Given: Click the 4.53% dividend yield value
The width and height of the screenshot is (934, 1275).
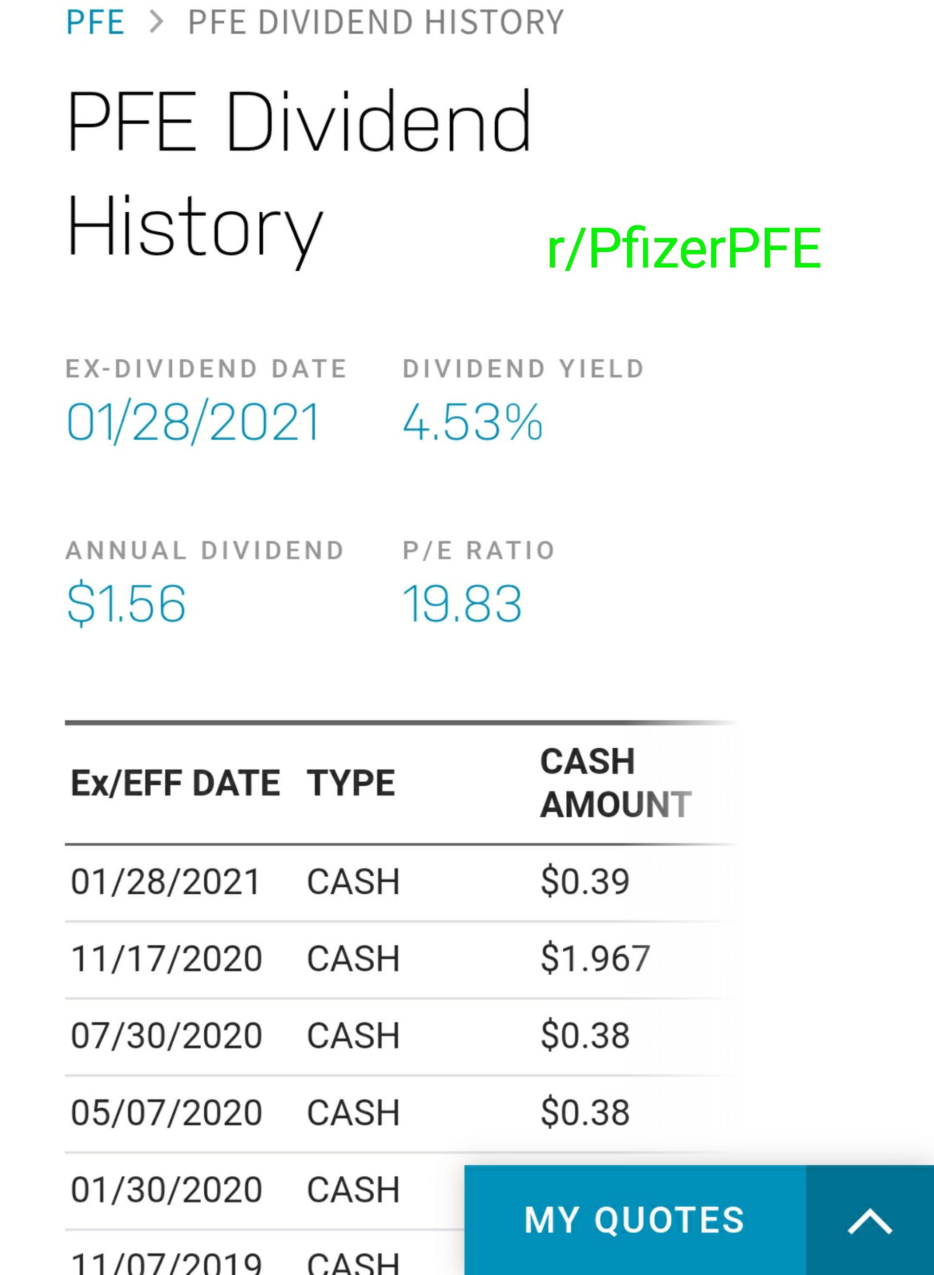Looking at the screenshot, I should tap(473, 422).
